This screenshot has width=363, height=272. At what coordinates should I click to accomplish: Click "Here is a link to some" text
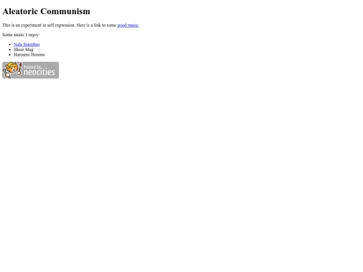pos(97,26)
